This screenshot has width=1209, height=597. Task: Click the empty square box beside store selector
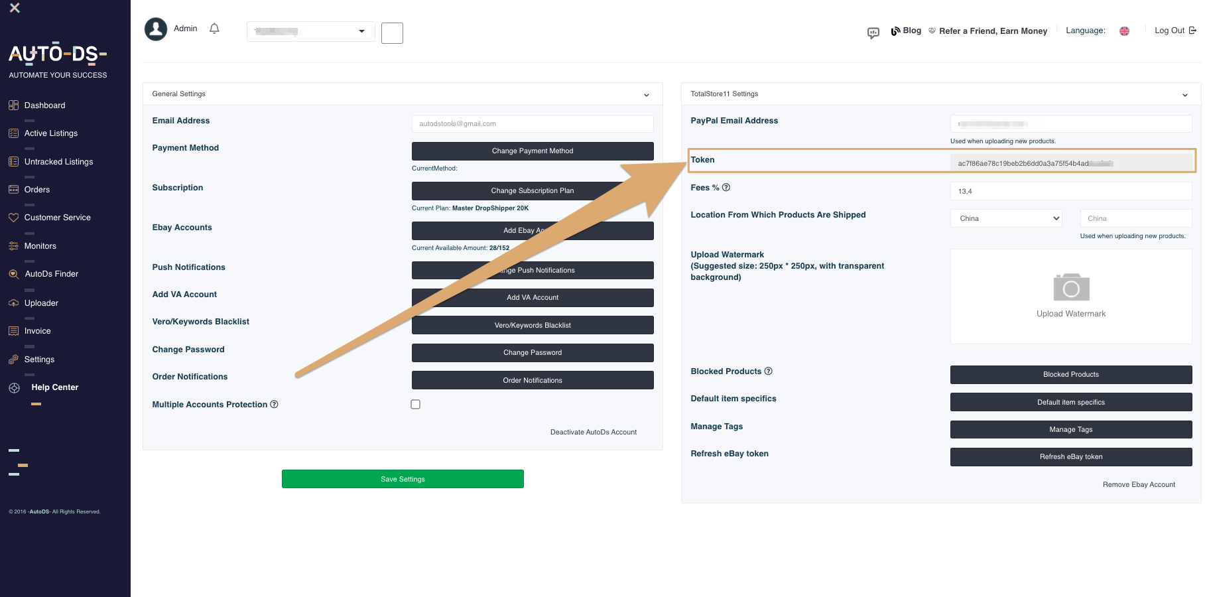pos(392,33)
